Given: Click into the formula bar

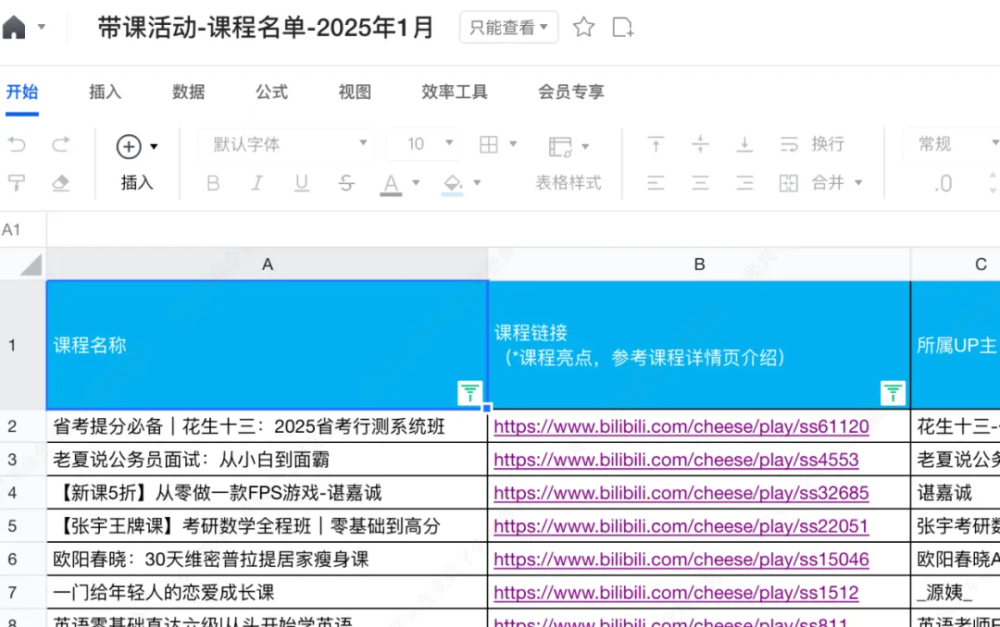Looking at the screenshot, I should click(523, 229).
